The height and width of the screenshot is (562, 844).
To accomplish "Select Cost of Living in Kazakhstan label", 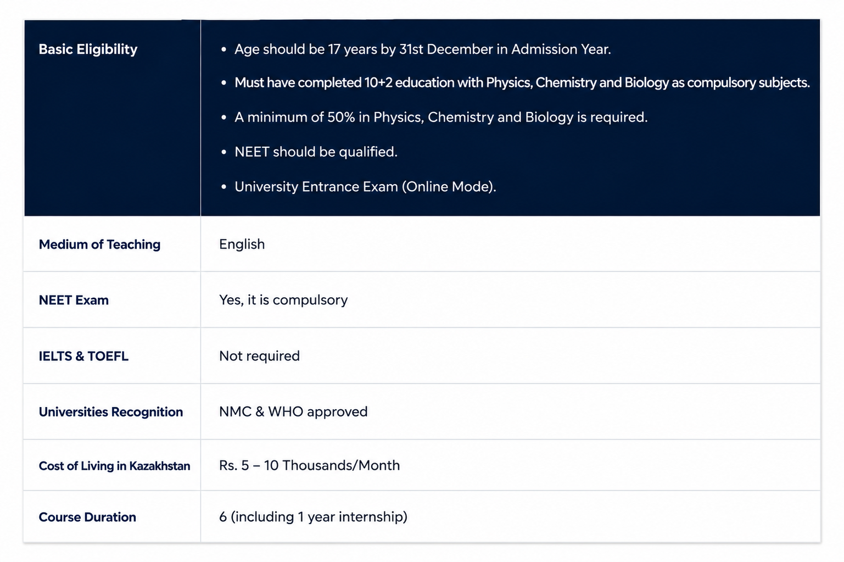I will [x=114, y=466].
